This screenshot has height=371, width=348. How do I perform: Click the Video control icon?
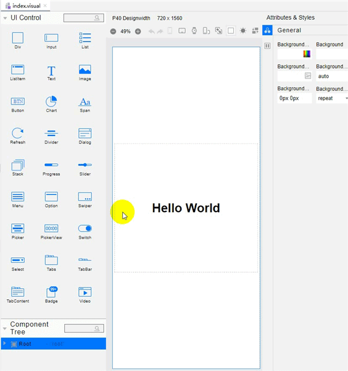click(85, 292)
